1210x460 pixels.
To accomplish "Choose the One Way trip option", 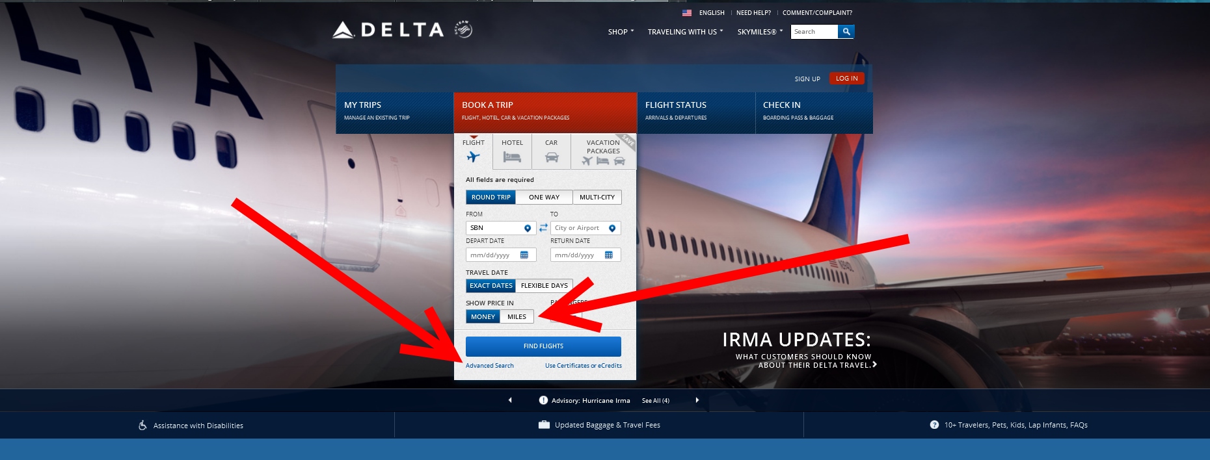I will (544, 198).
